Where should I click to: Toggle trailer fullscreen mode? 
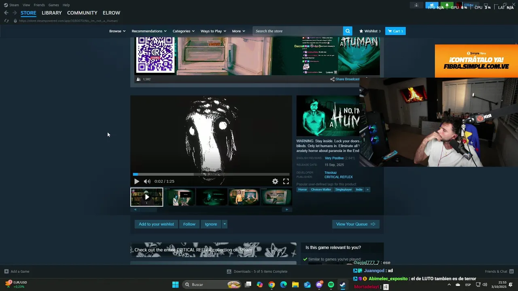286,181
